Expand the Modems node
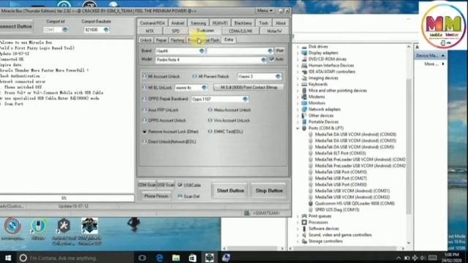The width and height of the screenshot is (468, 263). point(298,97)
